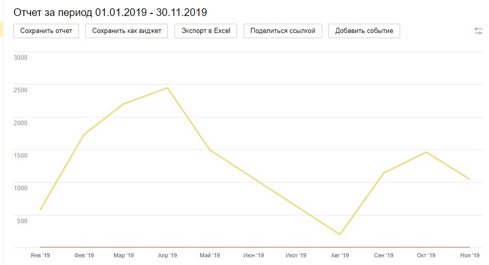The image size is (489, 265).
Task: Click 'Сохранить отчет' button
Action: click(x=46, y=31)
